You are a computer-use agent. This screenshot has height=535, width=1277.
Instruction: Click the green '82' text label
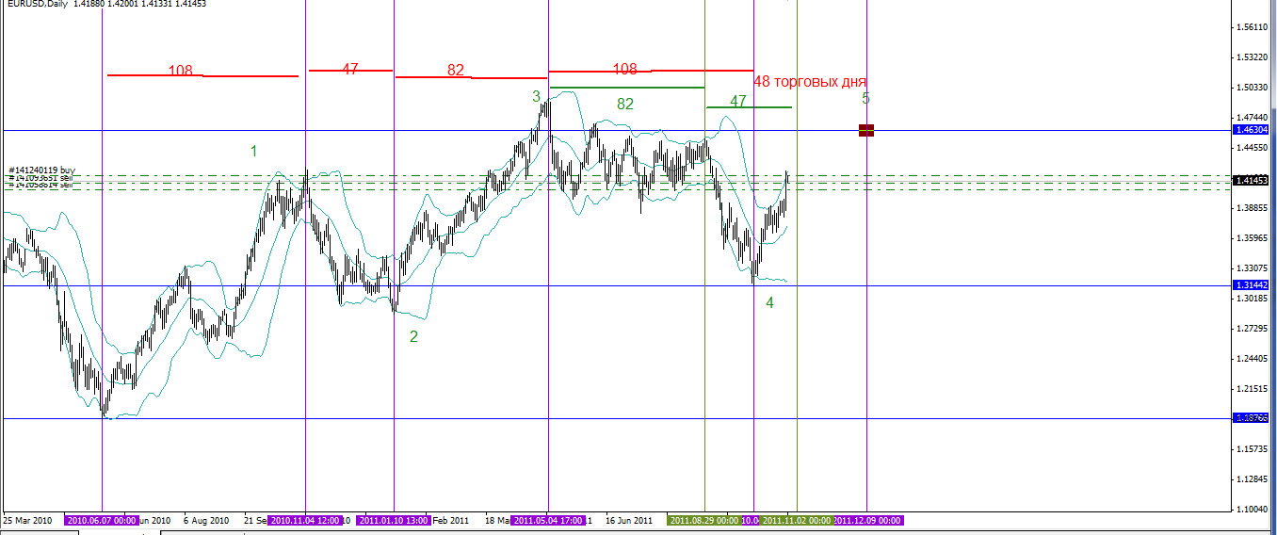coord(625,104)
